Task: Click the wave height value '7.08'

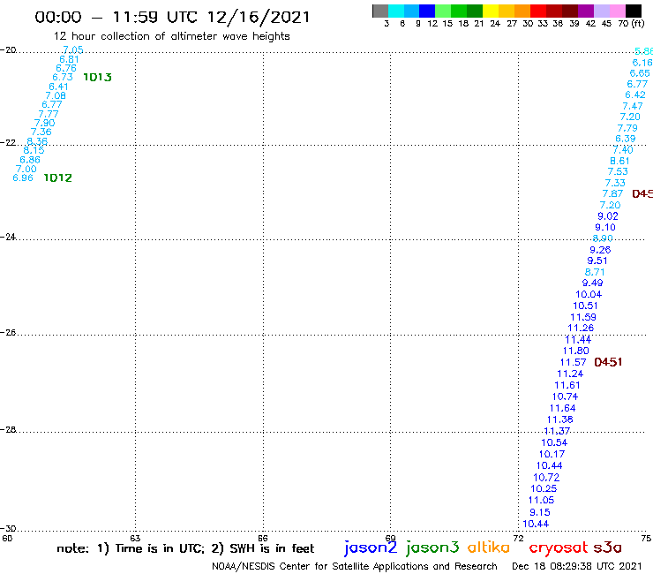Action: pyautogui.click(x=56, y=95)
